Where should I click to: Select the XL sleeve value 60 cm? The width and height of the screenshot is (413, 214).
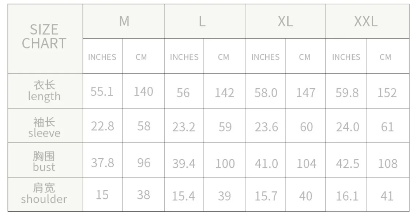pos(306,127)
